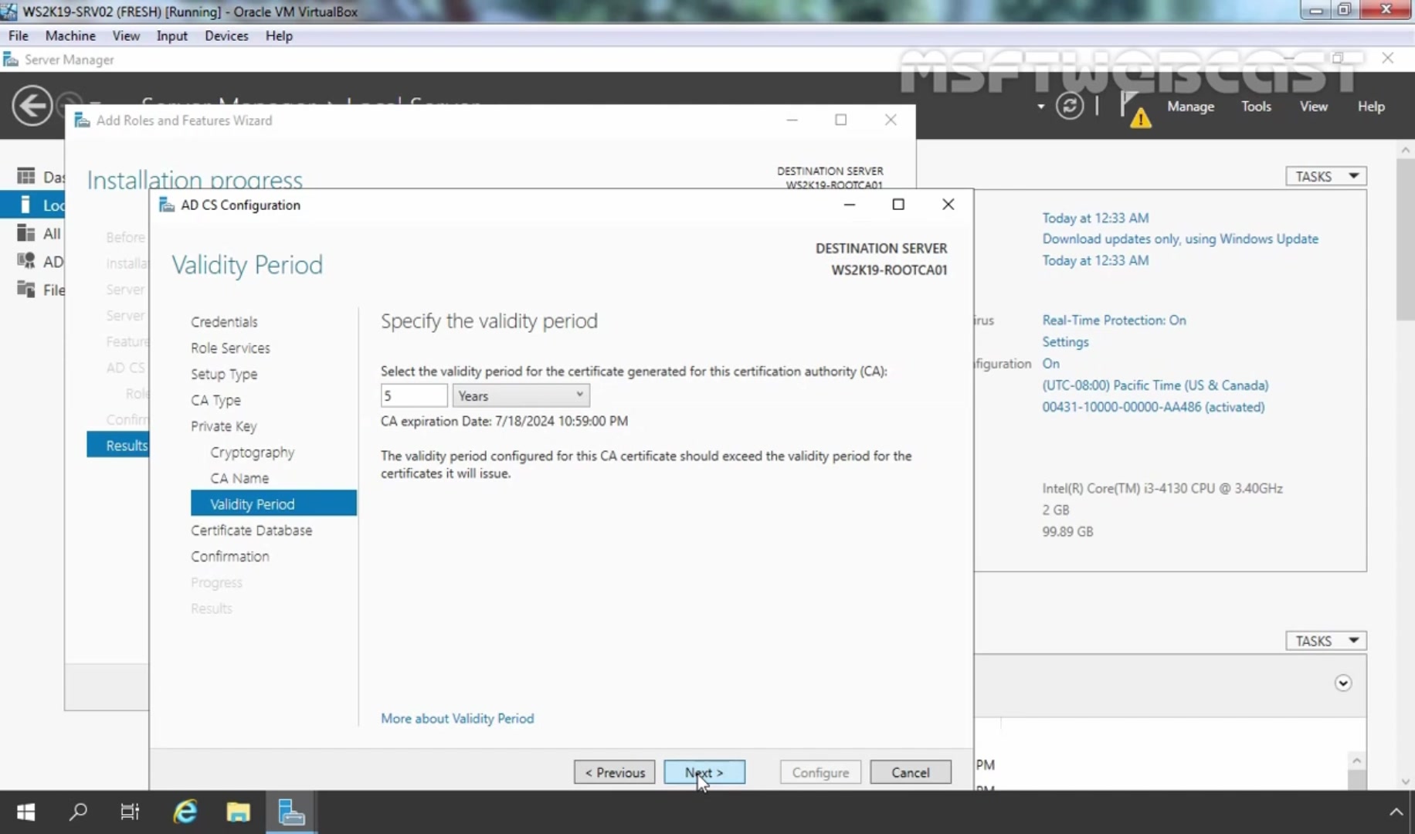Open the Windows Start menu
This screenshot has height=834, width=1415.
pos(25,812)
